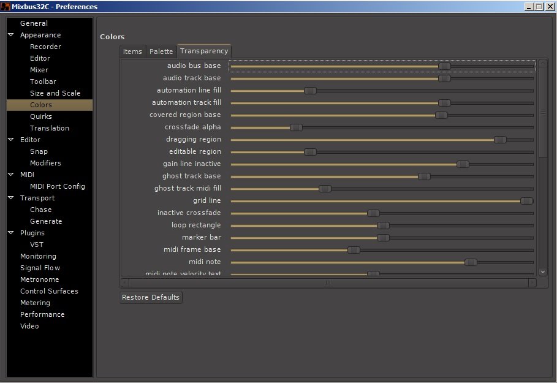Open Snap settings
Viewport: 557px width, 383px height.
coord(39,151)
